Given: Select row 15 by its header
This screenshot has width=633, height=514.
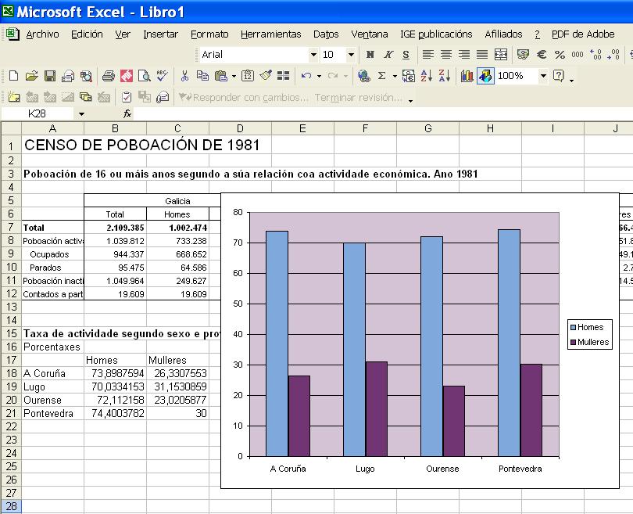Looking at the screenshot, I should click(x=11, y=333).
